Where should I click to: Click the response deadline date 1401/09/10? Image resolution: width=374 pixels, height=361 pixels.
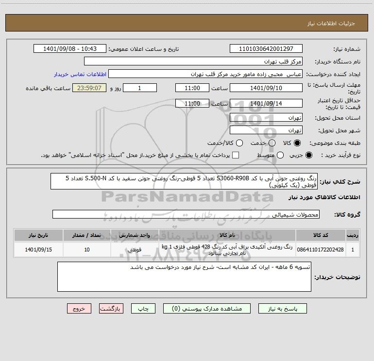tap(266, 88)
